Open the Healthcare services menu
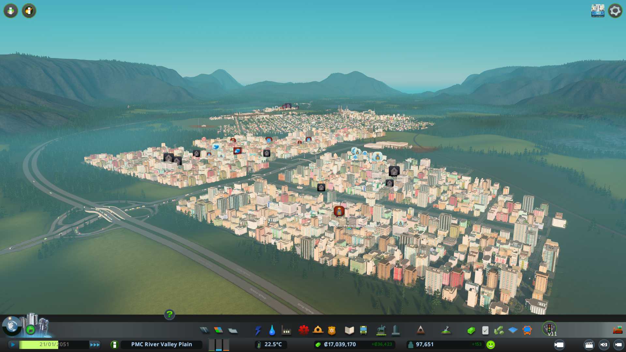Screen dimensions: 626x352 304,330
